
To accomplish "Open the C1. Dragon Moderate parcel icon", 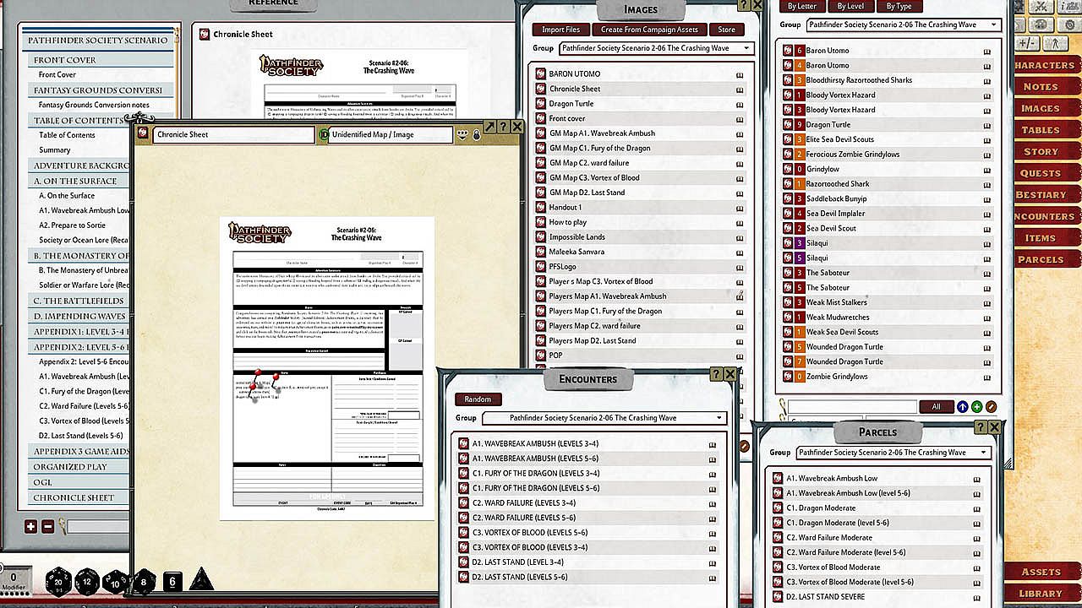I will click(778, 508).
